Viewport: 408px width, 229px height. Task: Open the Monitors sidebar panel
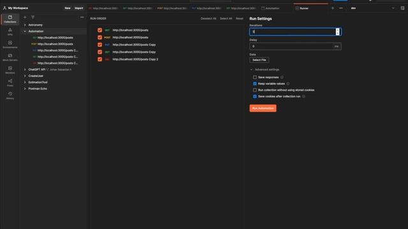click(x=10, y=70)
